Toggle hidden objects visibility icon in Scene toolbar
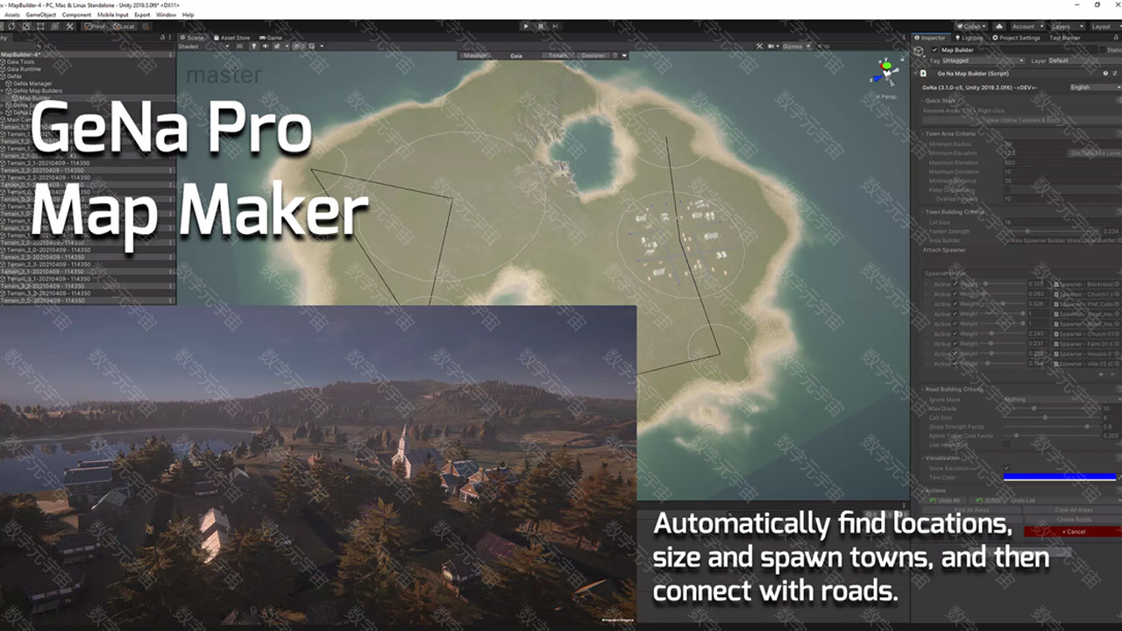 298,46
